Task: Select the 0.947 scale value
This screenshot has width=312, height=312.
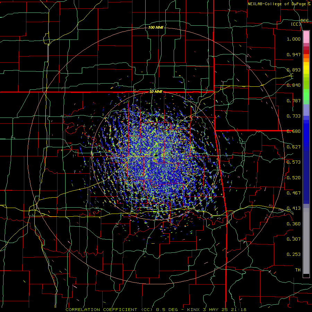Action: (294, 54)
